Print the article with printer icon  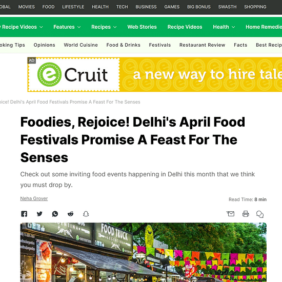coord(246,214)
